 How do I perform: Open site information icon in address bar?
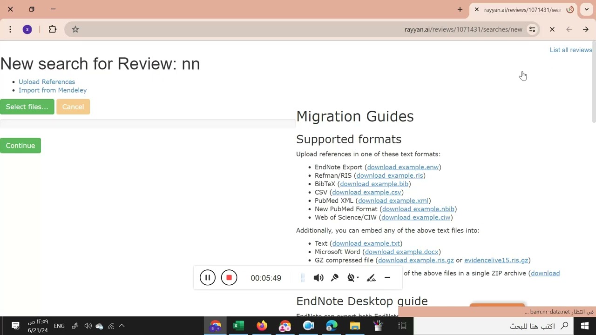[x=532, y=29]
